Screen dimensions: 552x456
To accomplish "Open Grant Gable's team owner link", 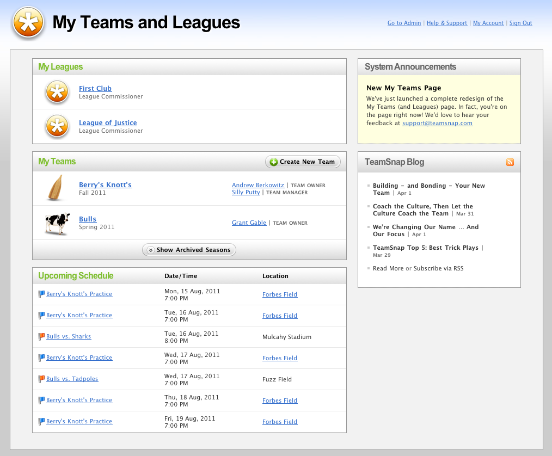I will coord(249,223).
